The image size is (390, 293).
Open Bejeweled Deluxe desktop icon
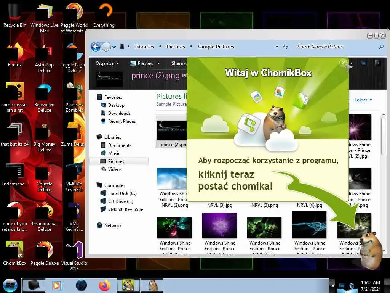tap(44, 98)
